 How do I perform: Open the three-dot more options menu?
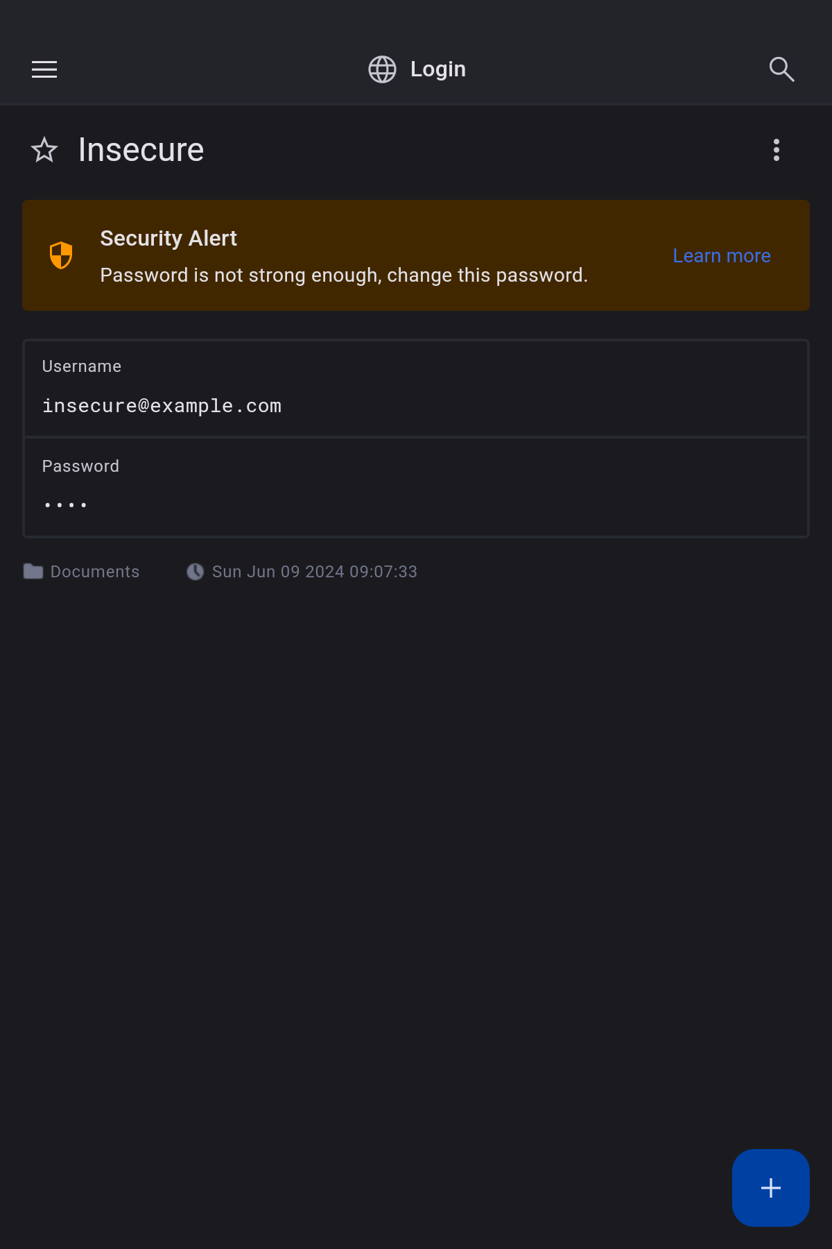pos(776,150)
